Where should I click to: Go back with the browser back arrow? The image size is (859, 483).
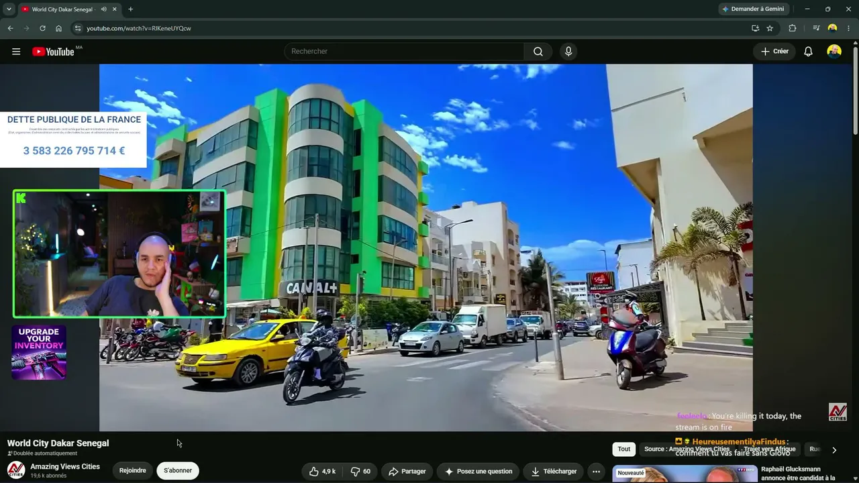click(x=10, y=28)
